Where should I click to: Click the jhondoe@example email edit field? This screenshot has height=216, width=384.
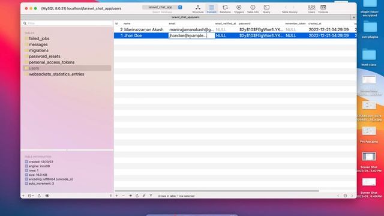(192, 35)
